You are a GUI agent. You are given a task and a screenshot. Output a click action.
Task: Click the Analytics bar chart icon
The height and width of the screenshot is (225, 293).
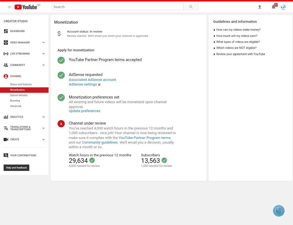(6, 117)
